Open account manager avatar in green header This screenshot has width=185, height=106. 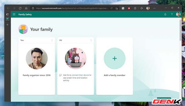178,14
